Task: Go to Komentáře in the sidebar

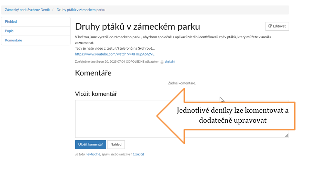Action: pyautogui.click(x=13, y=40)
